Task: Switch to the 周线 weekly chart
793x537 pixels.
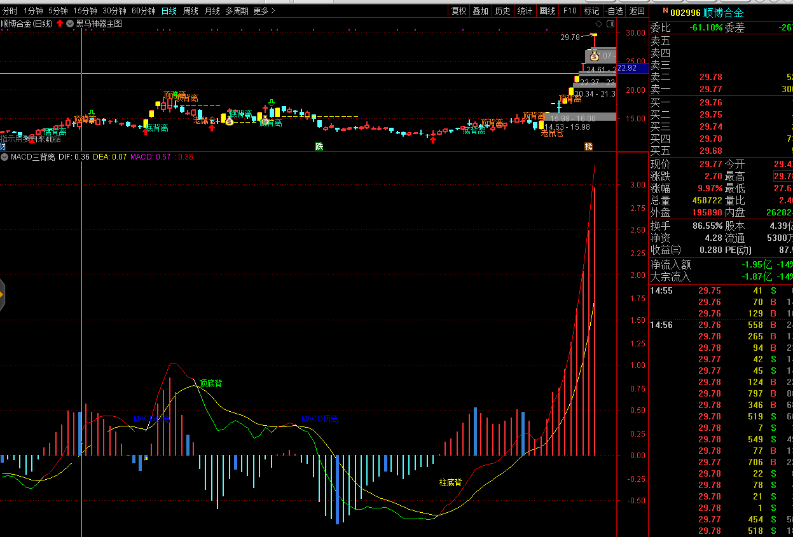Action: coord(191,11)
